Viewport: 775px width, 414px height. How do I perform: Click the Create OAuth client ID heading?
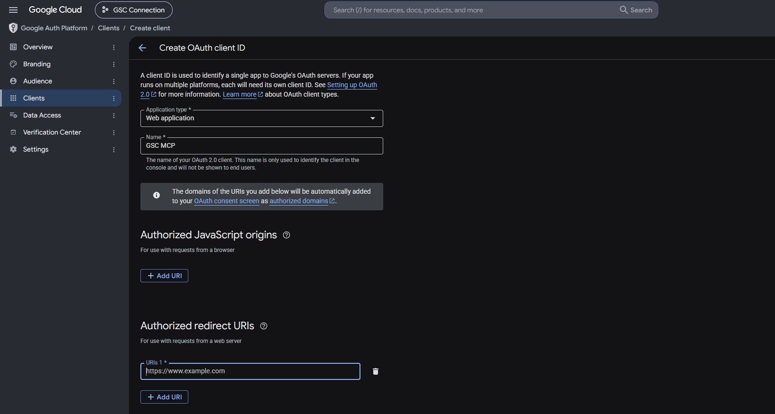(x=202, y=48)
